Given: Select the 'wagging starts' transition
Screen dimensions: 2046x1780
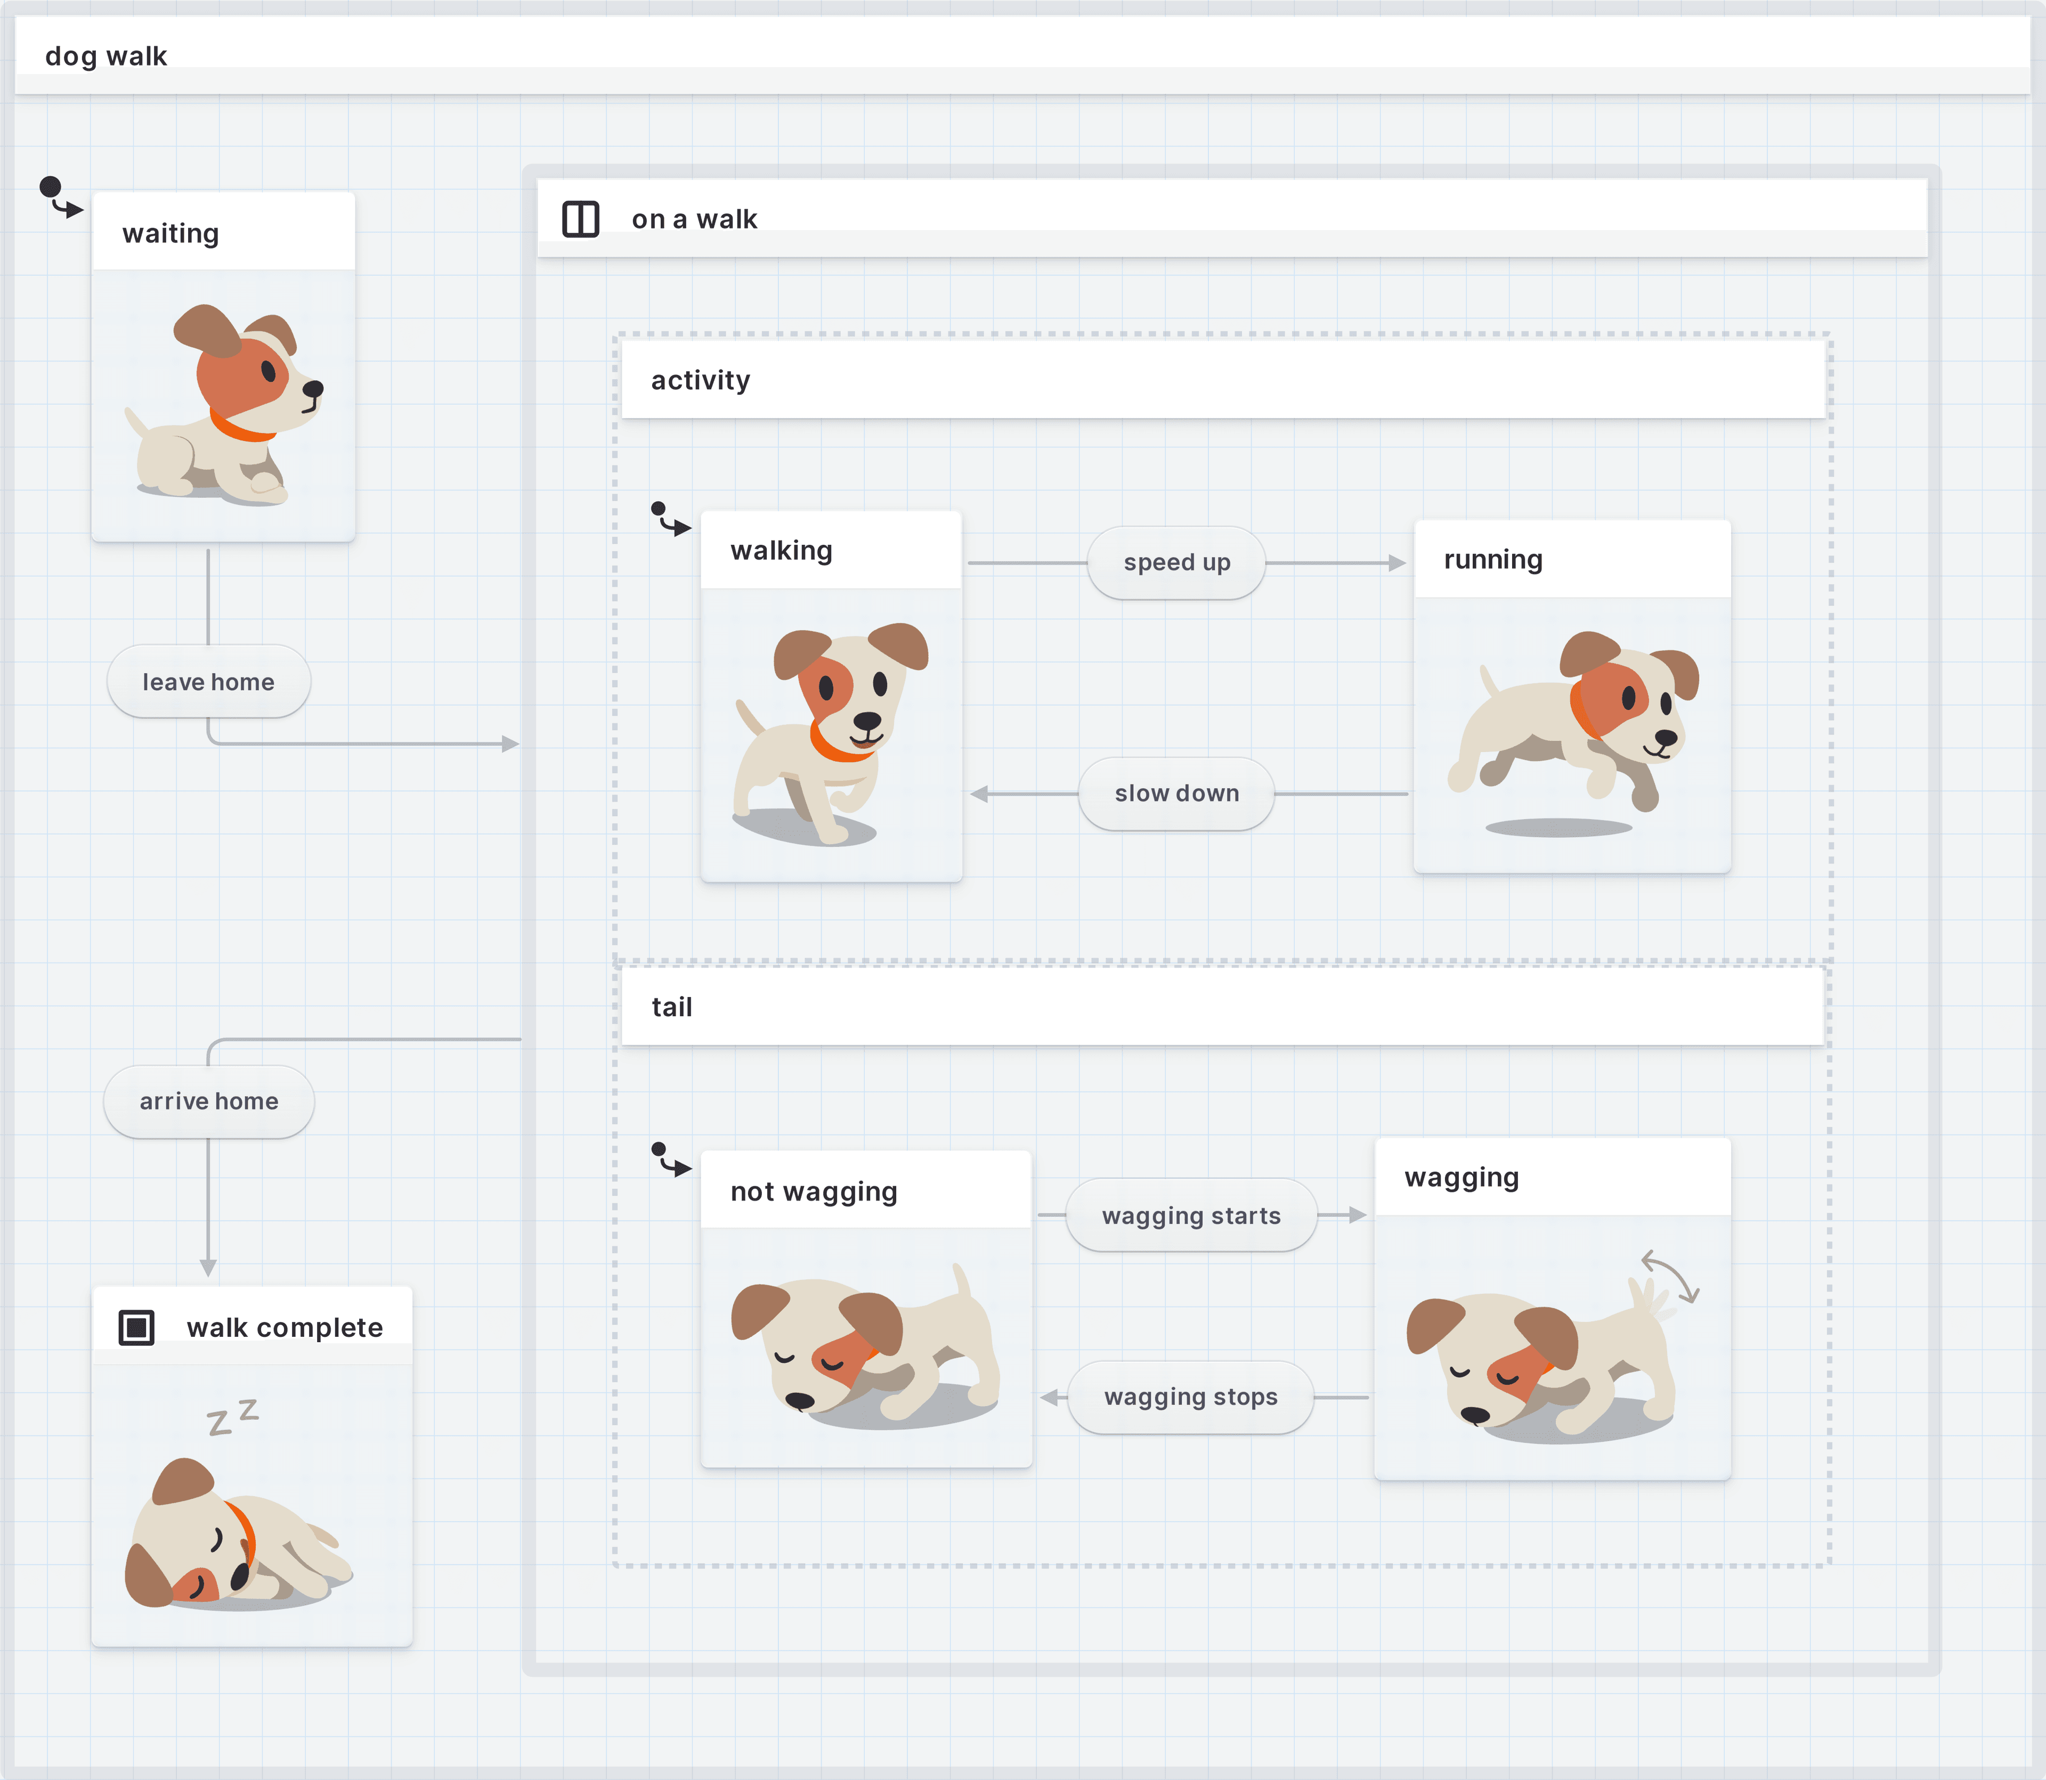Looking at the screenshot, I should [1190, 1216].
